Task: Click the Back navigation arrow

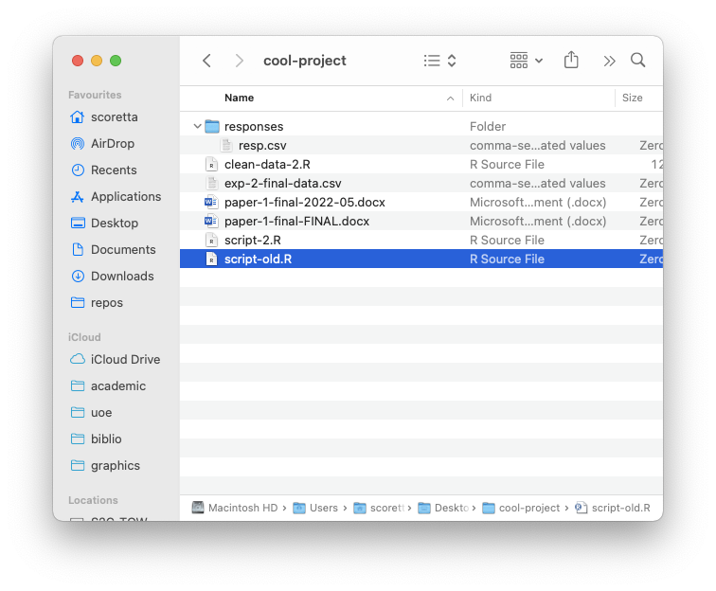Action: (206, 61)
